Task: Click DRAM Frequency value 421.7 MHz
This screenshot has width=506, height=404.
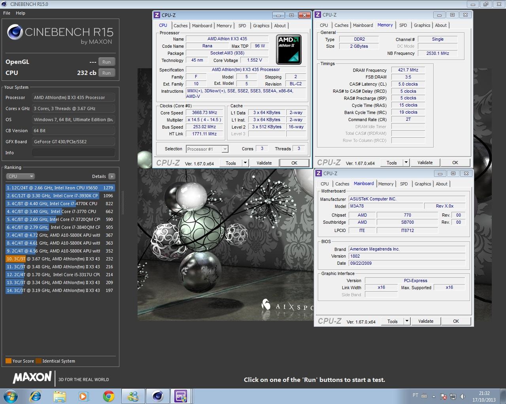Action: [x=408, y=70]
